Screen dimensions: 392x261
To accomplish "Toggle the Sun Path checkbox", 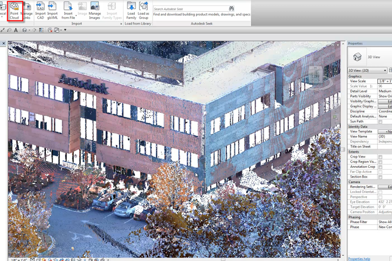I will 380,122.
